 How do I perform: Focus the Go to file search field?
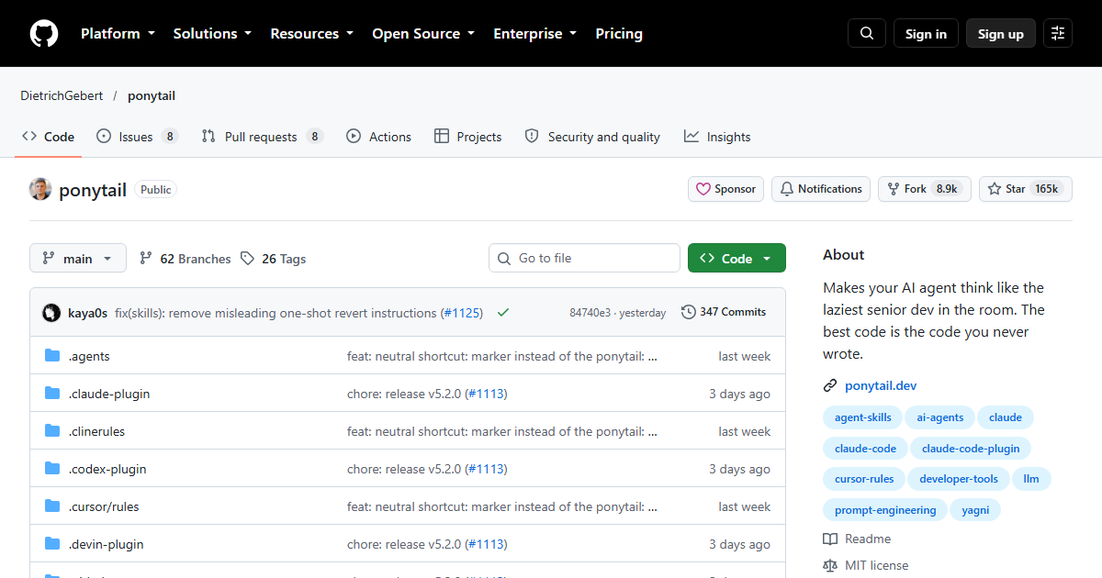click(584, 259)
